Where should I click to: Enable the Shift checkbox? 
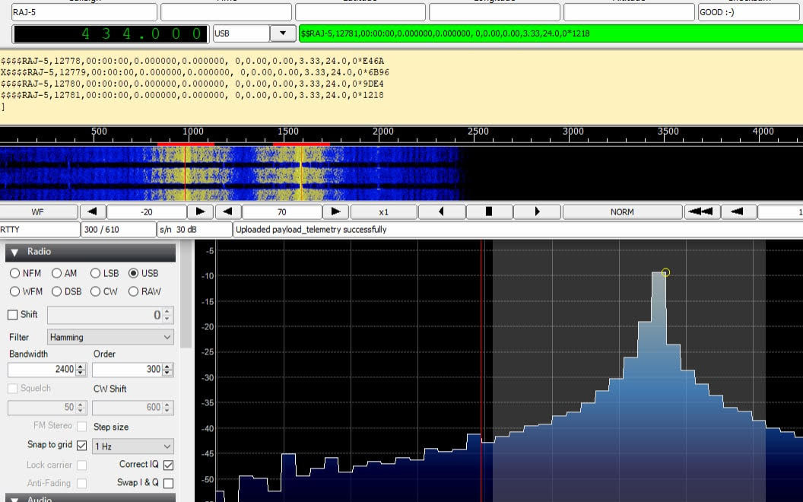pyautogui.click(x=13, y=315)
